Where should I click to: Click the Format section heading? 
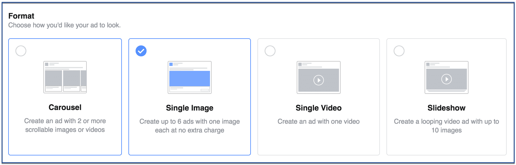[x=21, y=16]
